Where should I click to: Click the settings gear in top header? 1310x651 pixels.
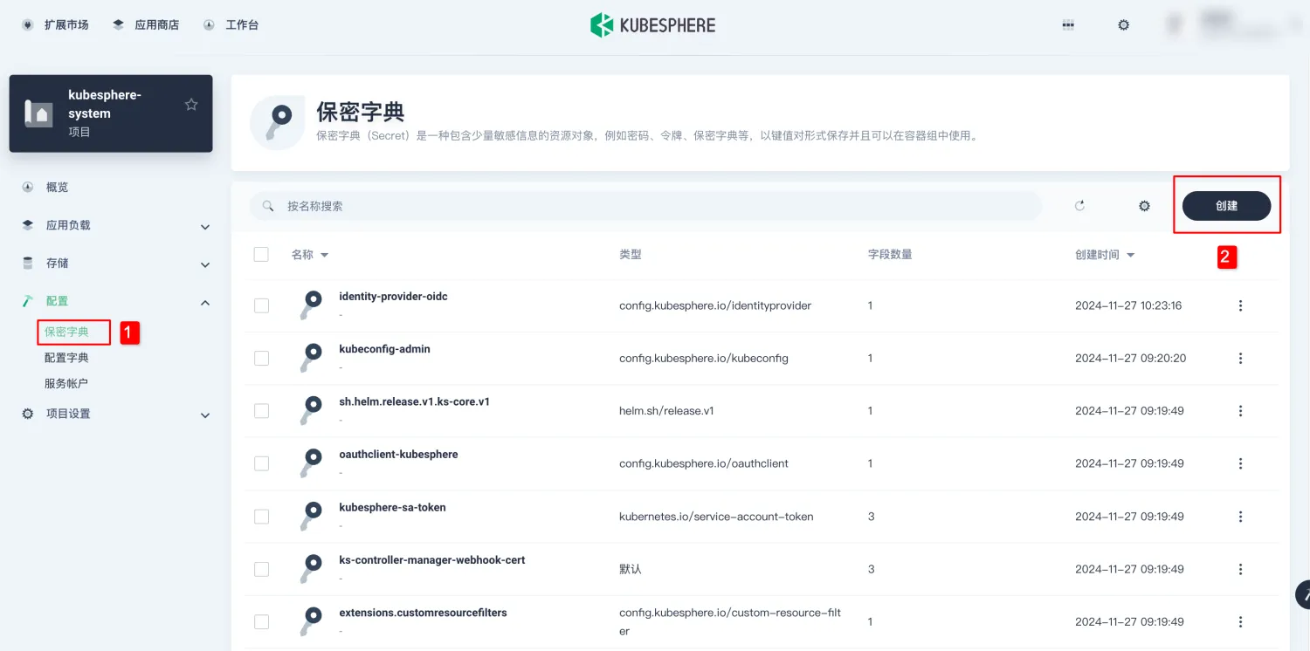pos(1123,25)
